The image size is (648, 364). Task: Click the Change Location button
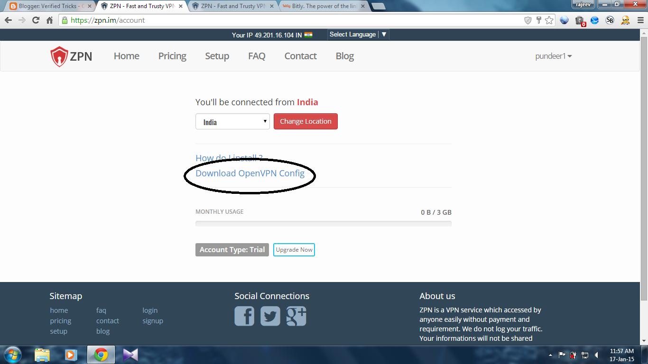pos(305,121)
